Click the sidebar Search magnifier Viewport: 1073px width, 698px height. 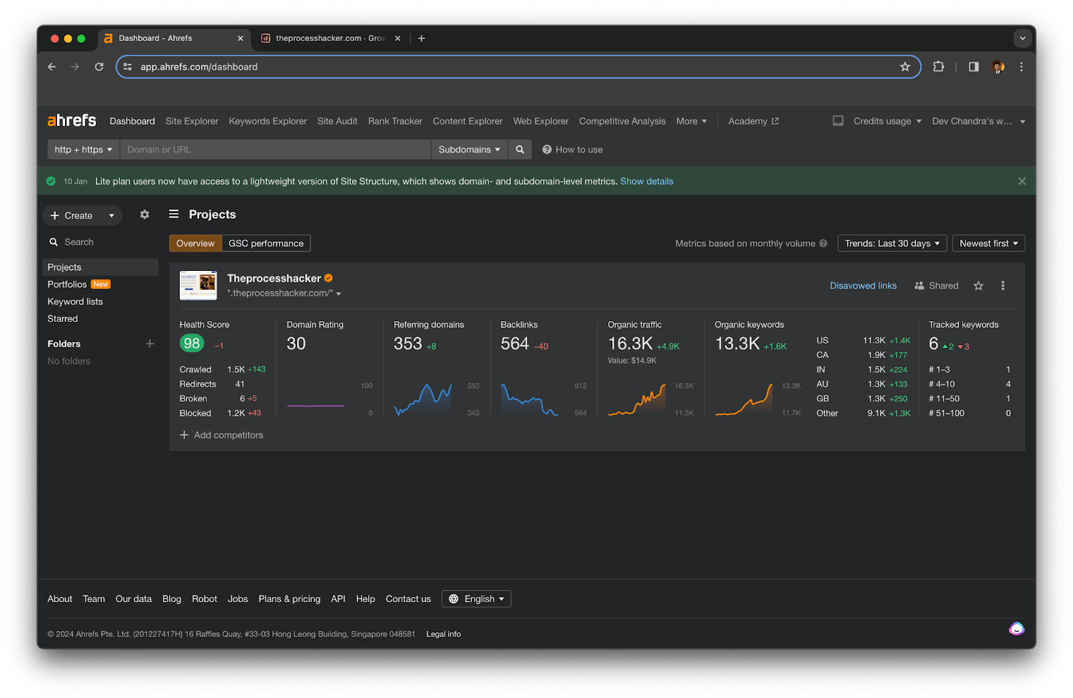(54, 242)
